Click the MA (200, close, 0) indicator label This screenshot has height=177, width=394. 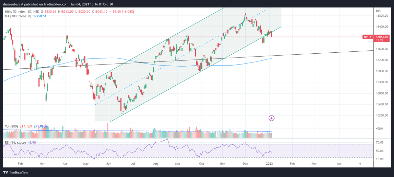click(18, 16)
